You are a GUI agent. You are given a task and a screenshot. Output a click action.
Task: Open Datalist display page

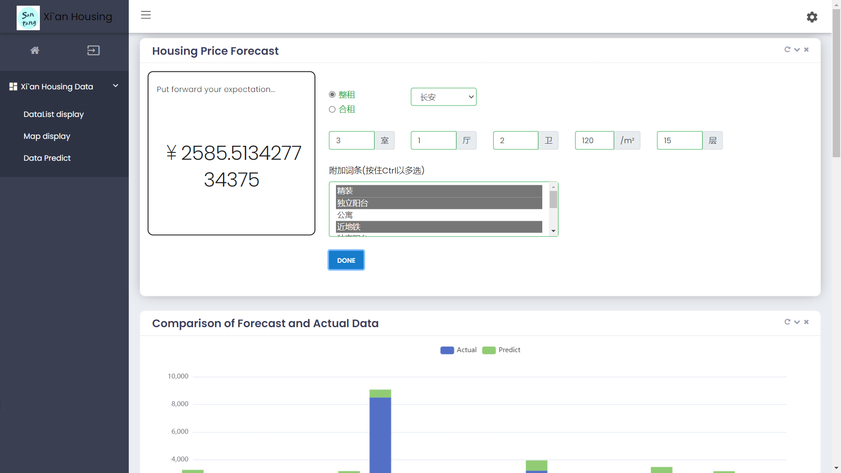coord(53,114)
